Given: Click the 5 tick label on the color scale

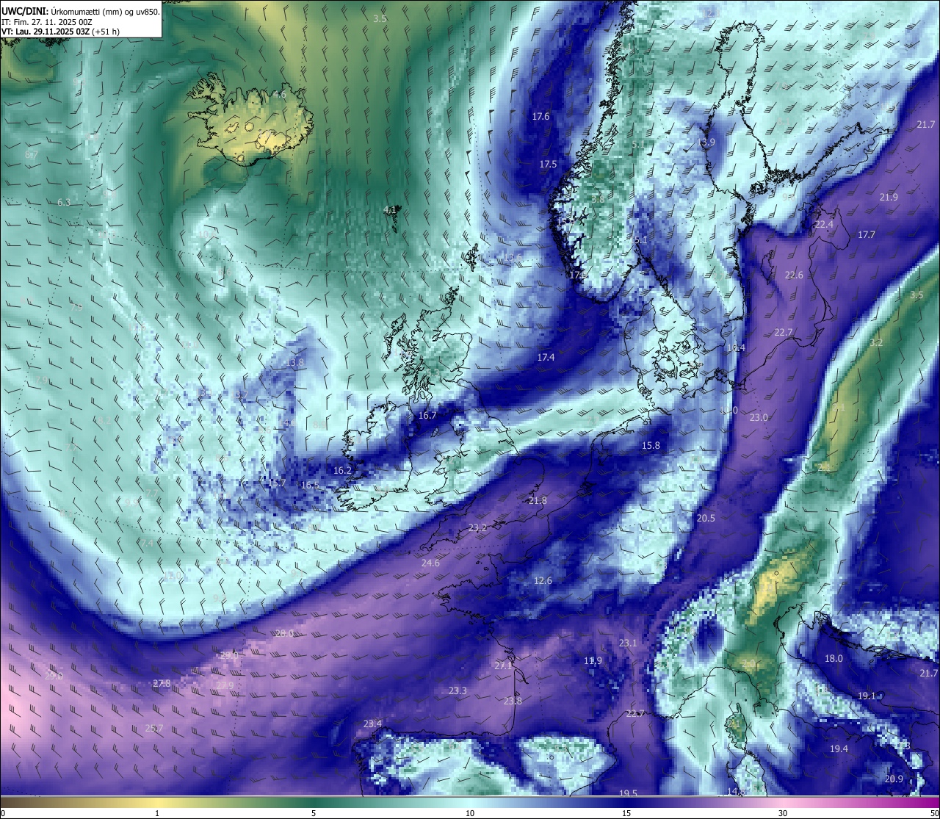Looking at the screenshot, I should [314, 813].
